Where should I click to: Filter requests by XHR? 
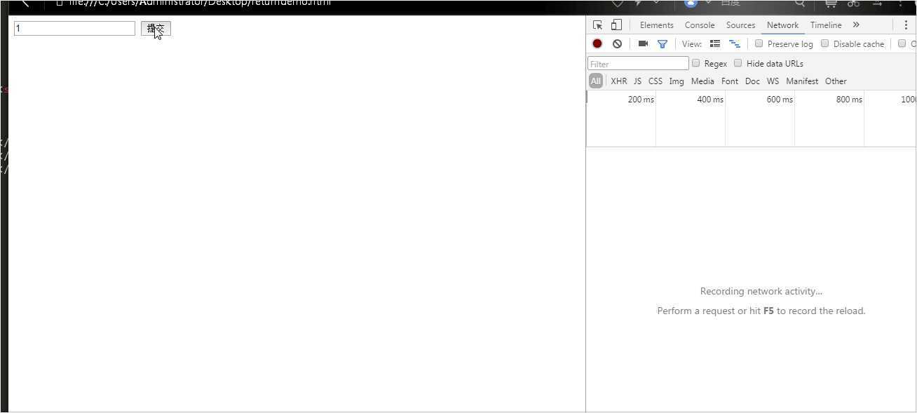click(x=618, y=81)
